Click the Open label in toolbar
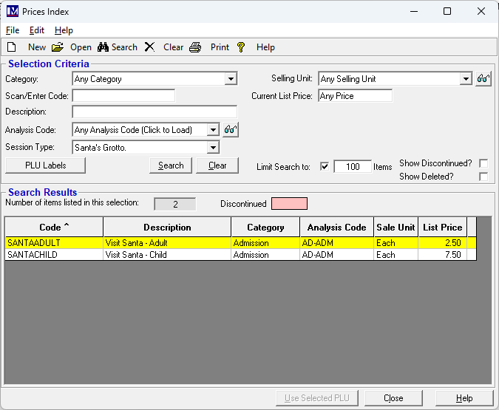 [81, 47]
